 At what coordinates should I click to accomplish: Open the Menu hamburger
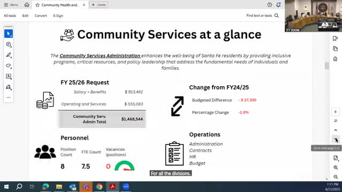tap(11, 5)
